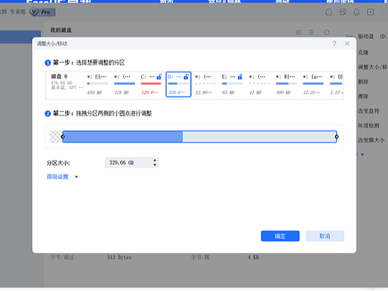Click 改变簇大小 change cluster size

pyautogui.click(x=372, y=140)
